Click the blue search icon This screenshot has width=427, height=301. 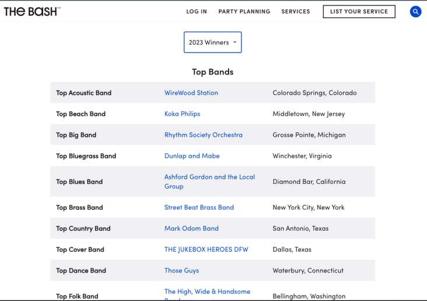(415, 12)
